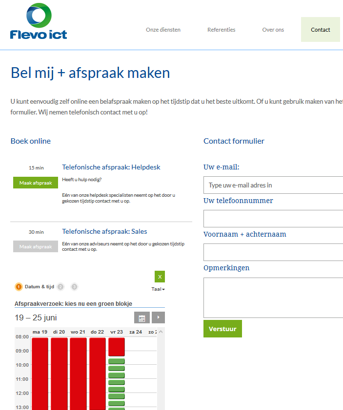
Task: Click the ma 19 day header
Action: click(40, 332)
